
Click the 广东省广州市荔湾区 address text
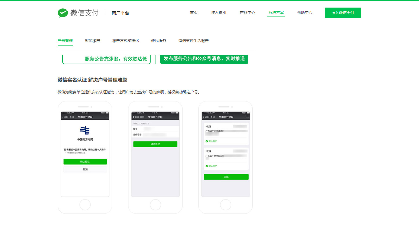[x=215, y=131]
